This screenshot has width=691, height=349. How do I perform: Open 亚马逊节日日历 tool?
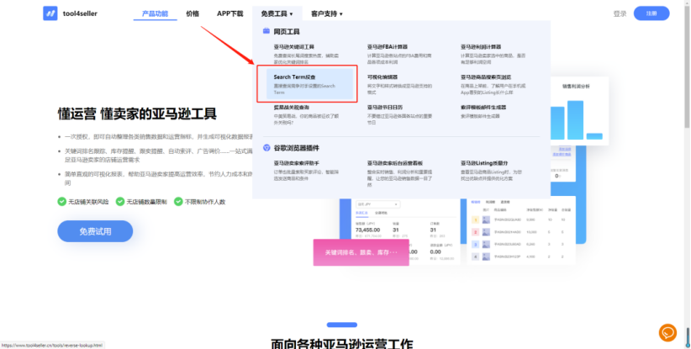pos(385,107)
